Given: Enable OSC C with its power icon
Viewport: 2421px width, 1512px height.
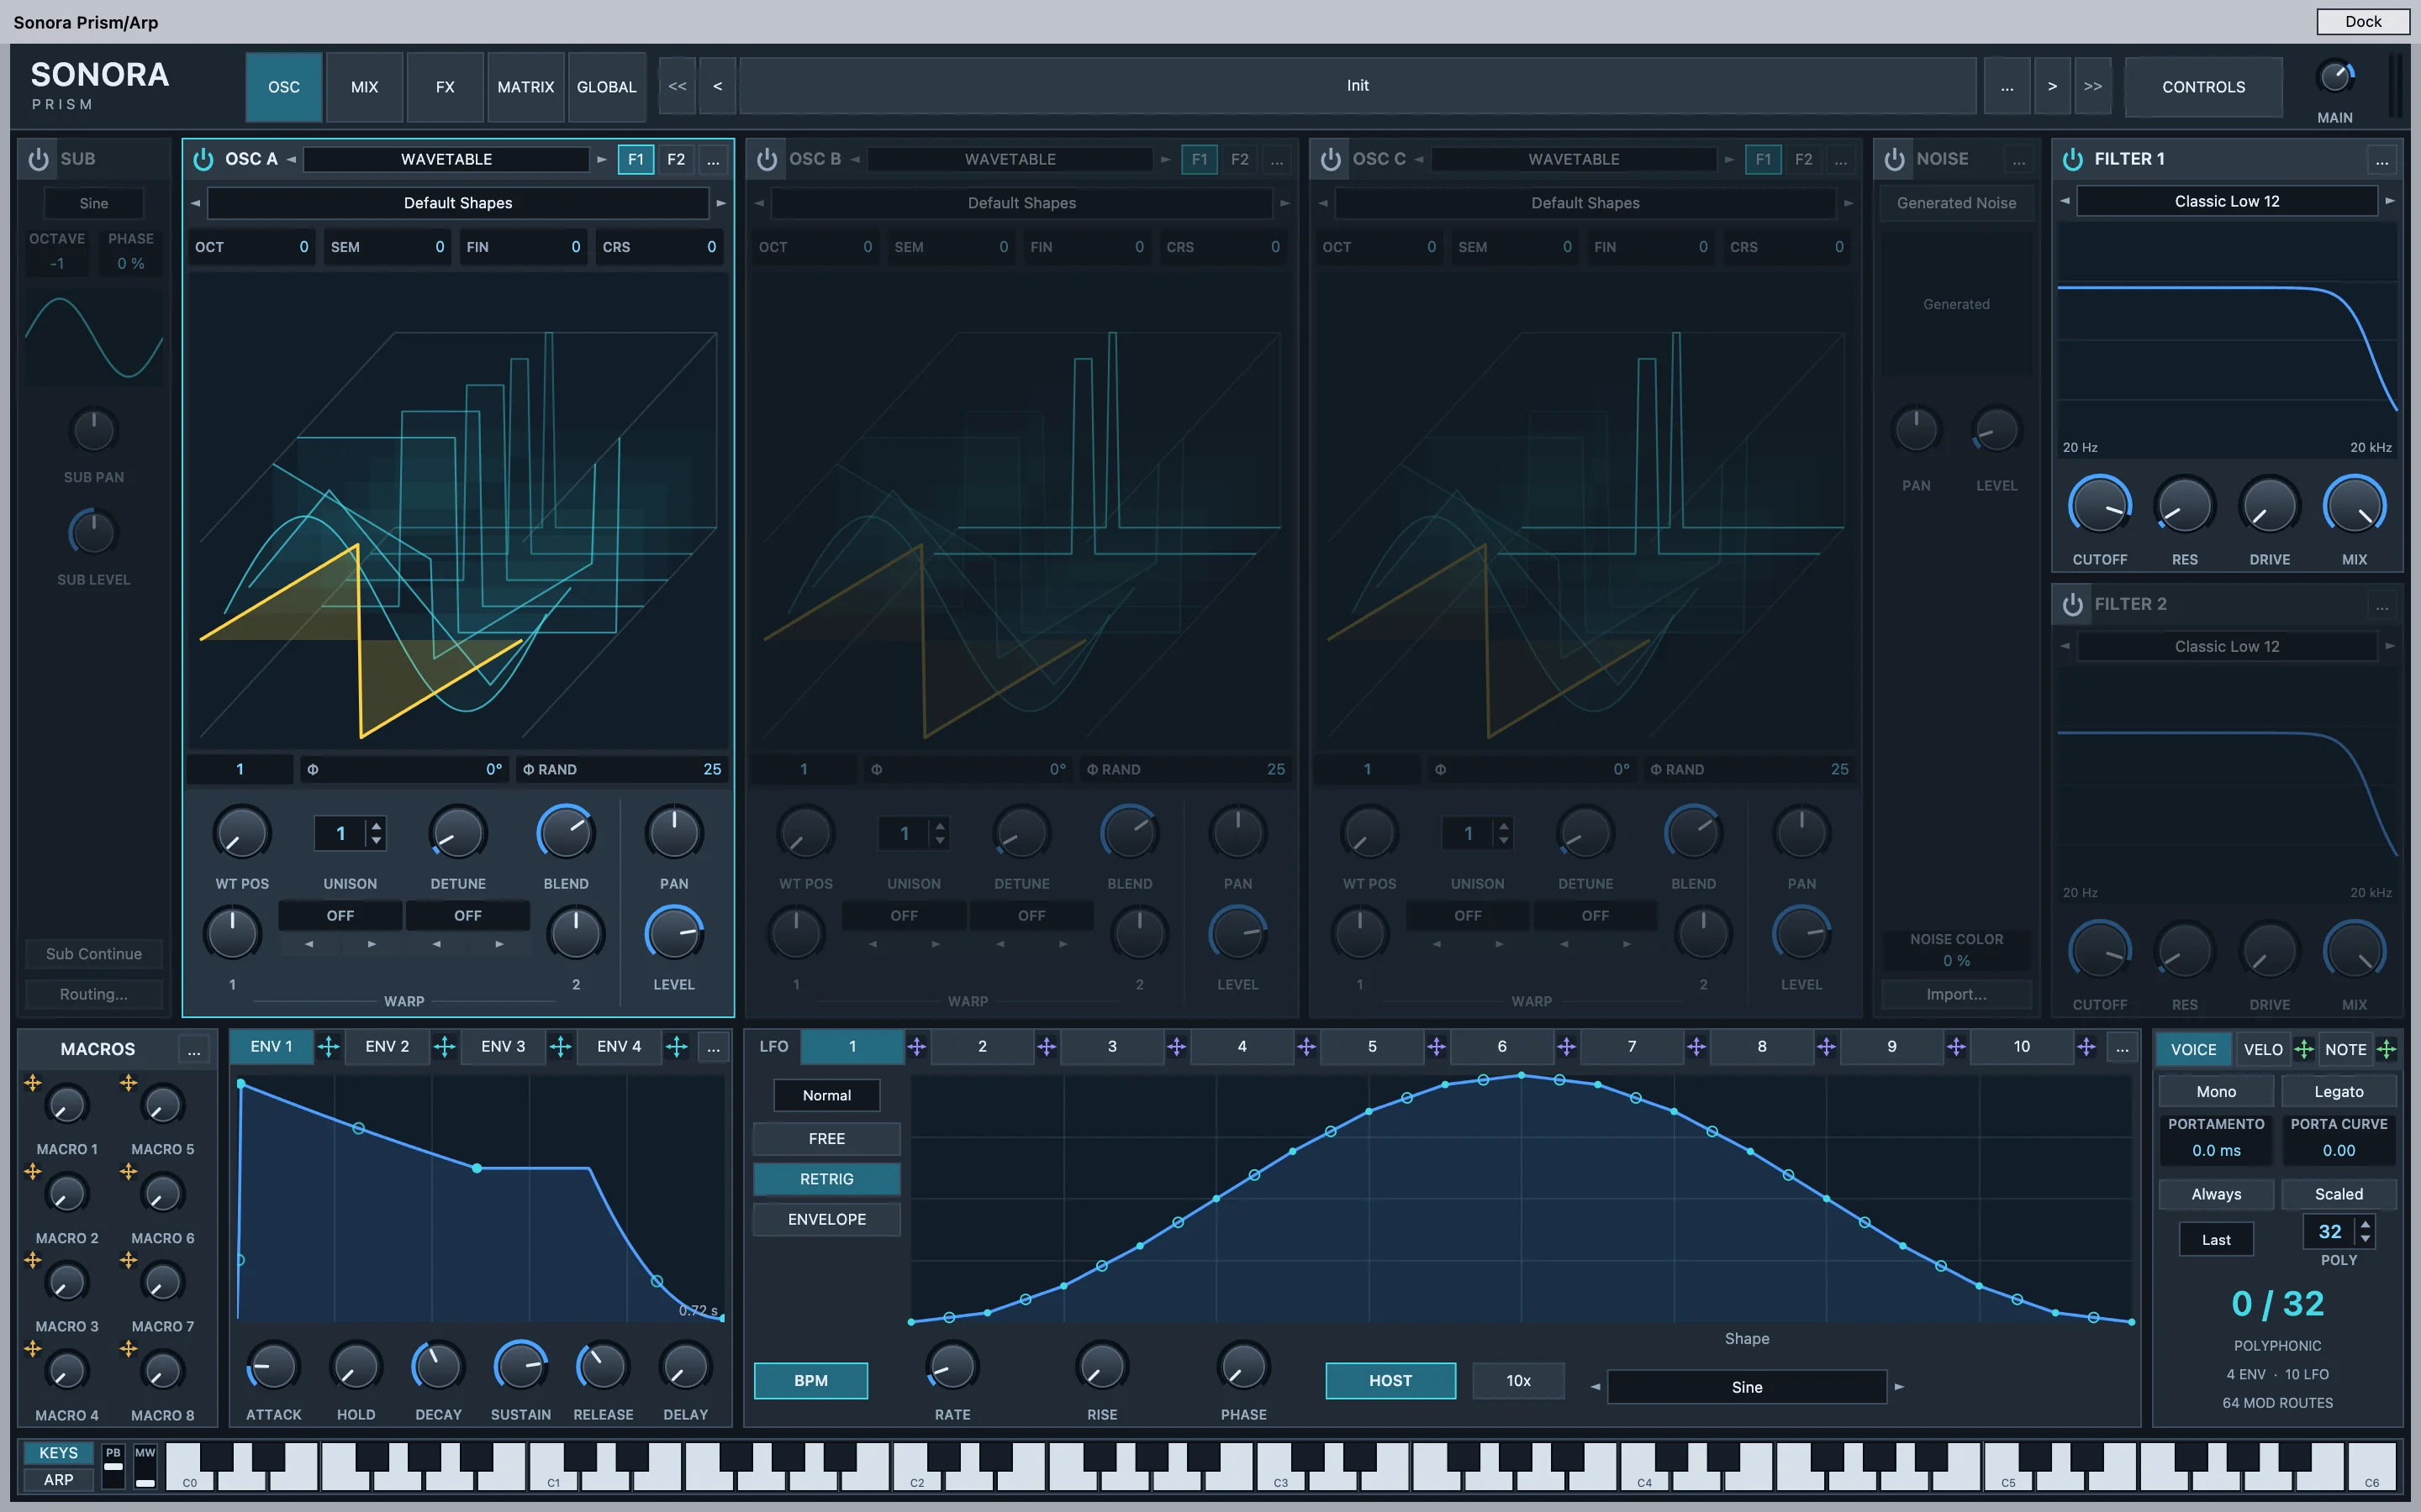Looking at the screenshot, I should pyautogui.click(x=1331, y=159).
